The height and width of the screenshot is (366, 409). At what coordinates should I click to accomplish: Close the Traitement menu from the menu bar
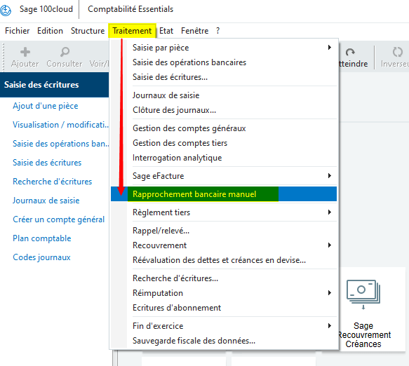click(133, 31)
